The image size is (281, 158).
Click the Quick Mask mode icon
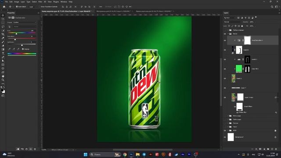pyautogui.click(x=3, y=96)
